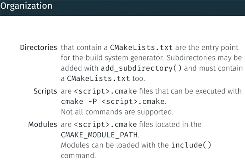The image size is (245, 161).
Task: Click the word command on the last line
Action: tap(78, 155)
